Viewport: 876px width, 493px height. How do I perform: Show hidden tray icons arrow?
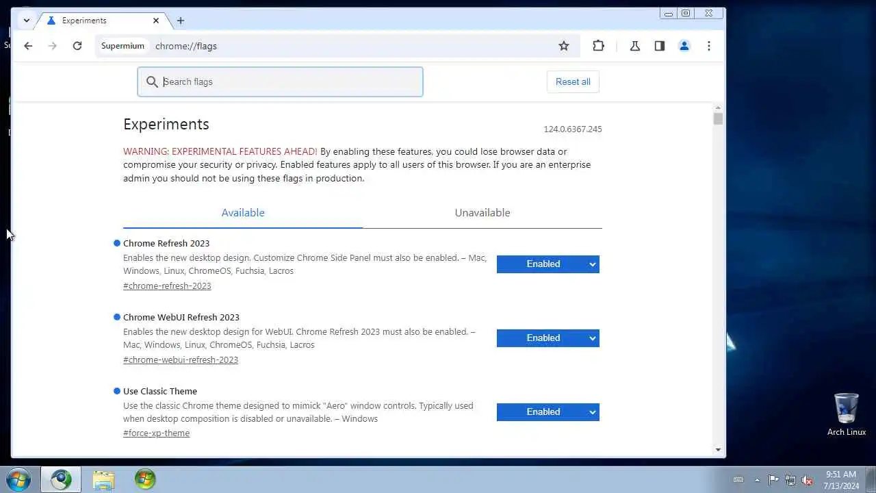(x=757, y=480)
